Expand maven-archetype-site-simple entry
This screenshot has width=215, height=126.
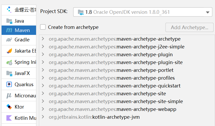[43, 101]
